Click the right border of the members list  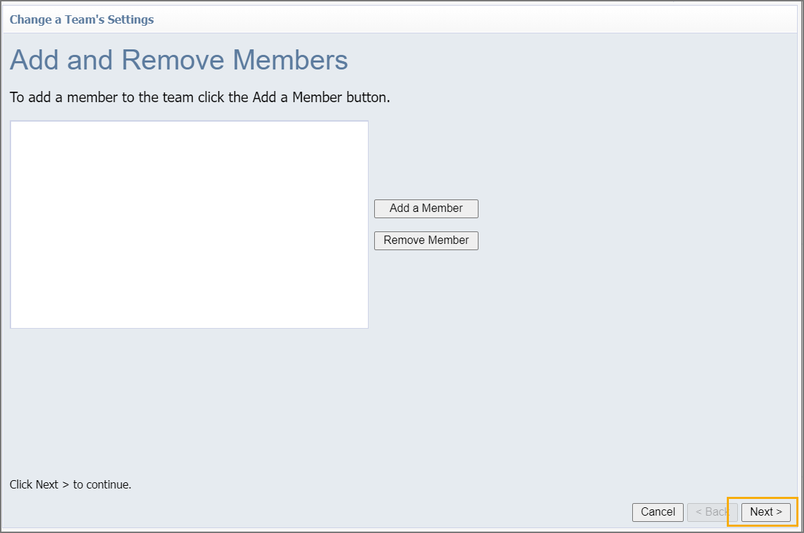pyautogui.click(x=368, y=224)
